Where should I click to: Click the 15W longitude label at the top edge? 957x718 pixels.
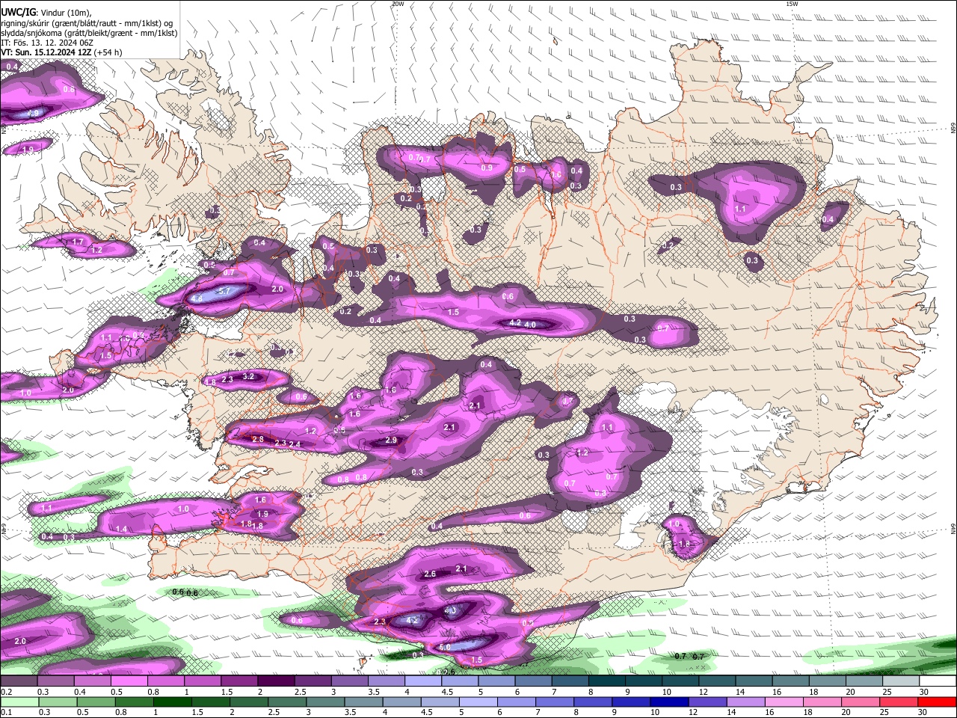click(792, 4)
